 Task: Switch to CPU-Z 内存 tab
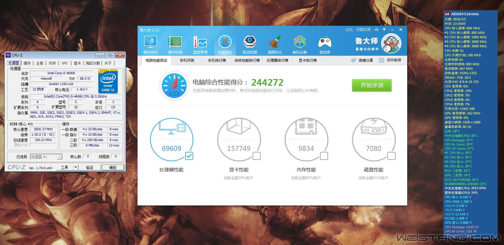pyautogui.click(x=52, y=63)
